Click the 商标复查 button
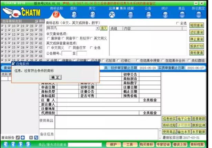Image resolution: width=212 pixels, height=148 pixels. tap(197, 53)
